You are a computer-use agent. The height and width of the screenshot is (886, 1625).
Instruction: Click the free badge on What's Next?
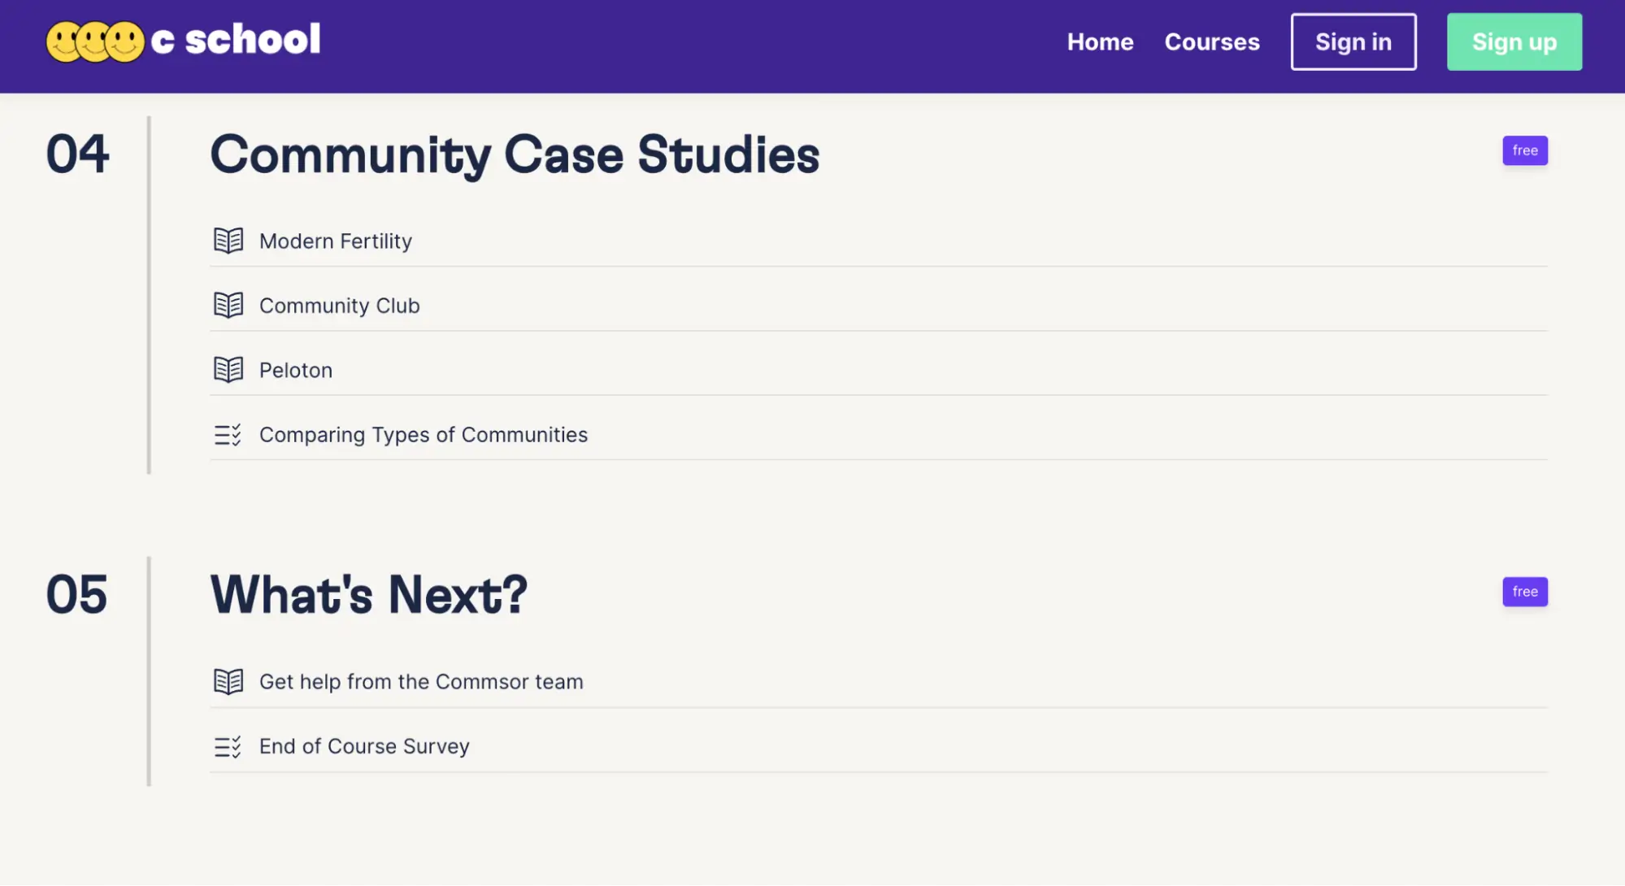pyautogui.click(x=1525, y=592)
